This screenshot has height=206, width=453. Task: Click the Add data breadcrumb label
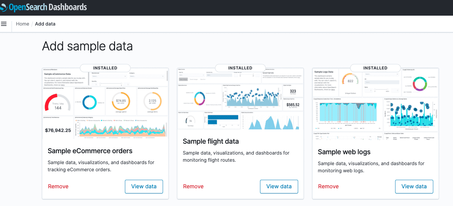(x=45, y=23)
